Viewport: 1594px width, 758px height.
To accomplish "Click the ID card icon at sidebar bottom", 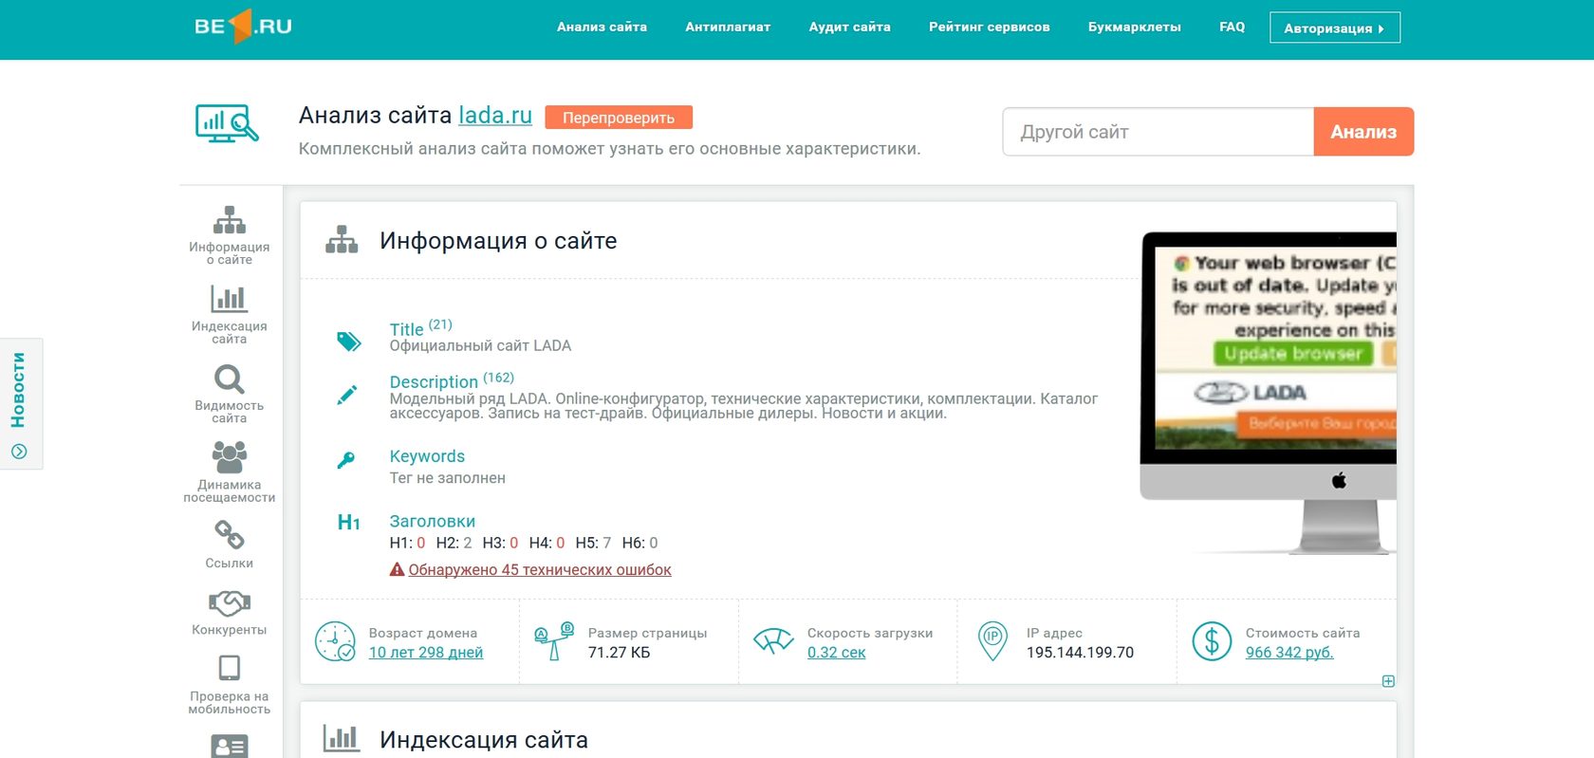I will click(x=230, y=747).
